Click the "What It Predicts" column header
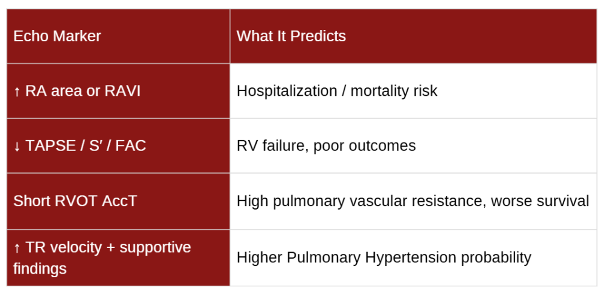The image size is (614, 297). [x=291, y=36]
